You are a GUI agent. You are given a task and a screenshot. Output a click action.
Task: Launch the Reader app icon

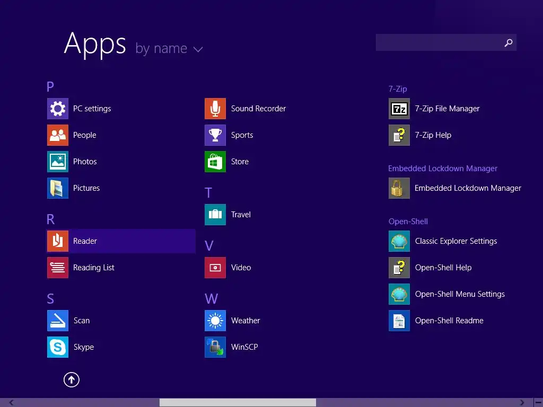tap(57, 241)
